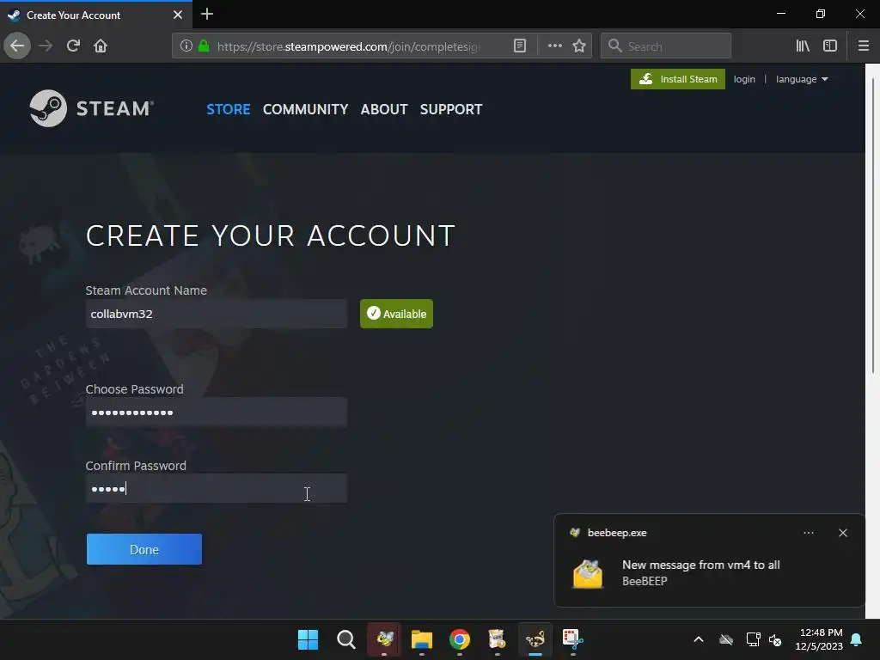Open a new tab with plus button
880x660 pixels.
207,14
